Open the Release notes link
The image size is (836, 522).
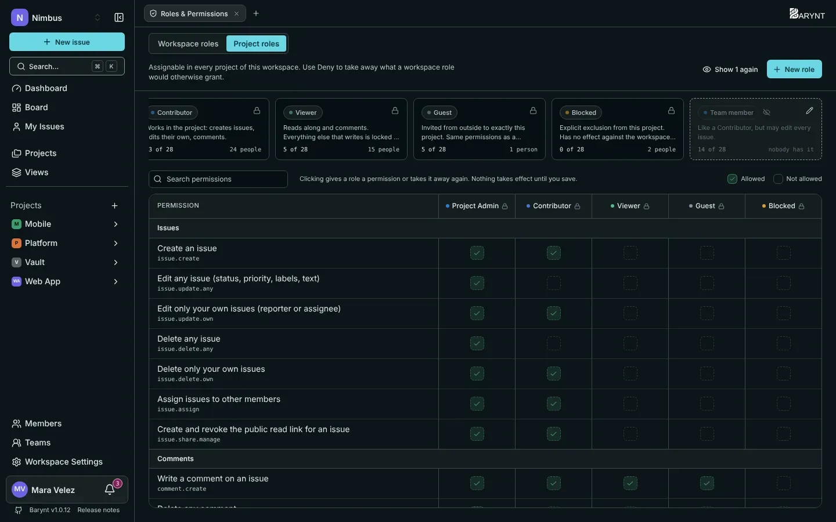[98, 510]
